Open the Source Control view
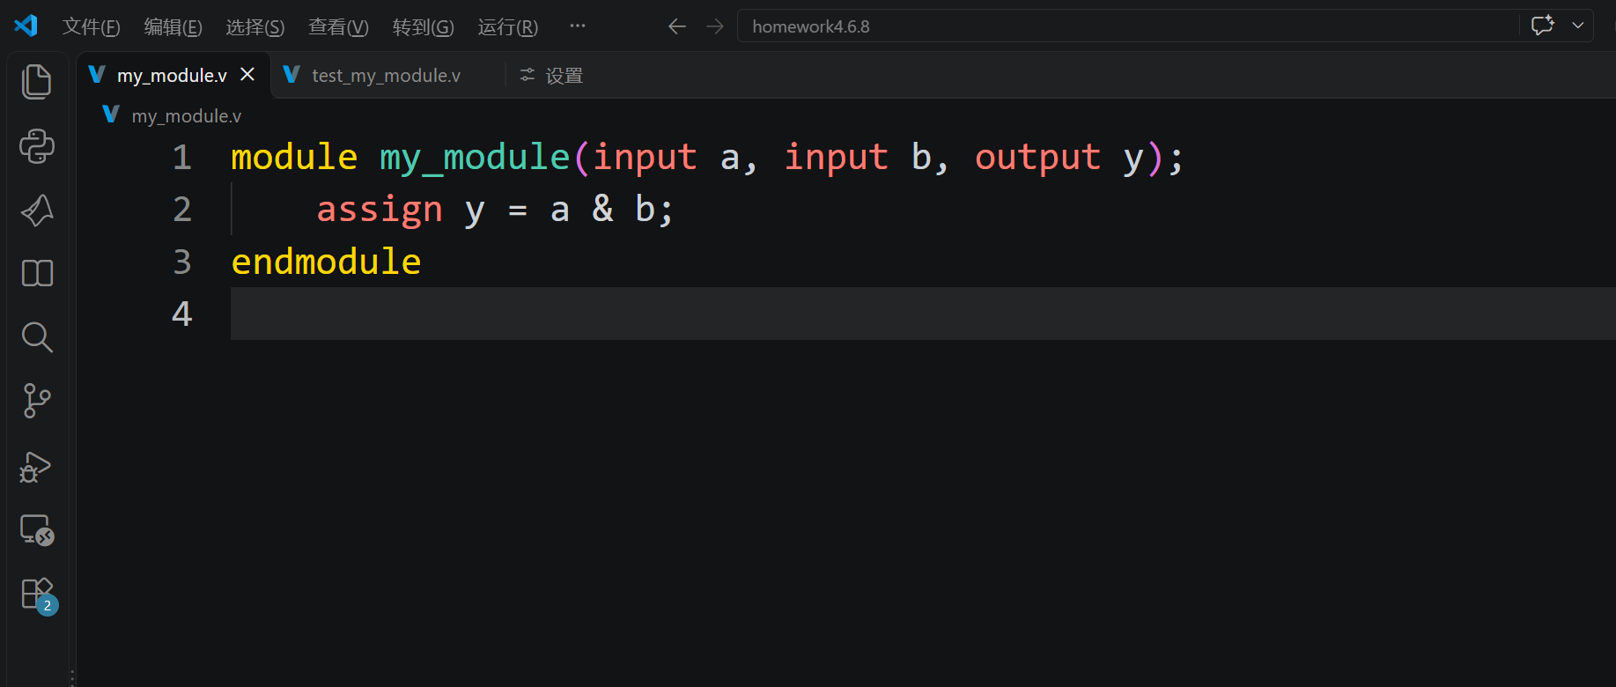The image size is (1616, 687). tap(37, 401)
